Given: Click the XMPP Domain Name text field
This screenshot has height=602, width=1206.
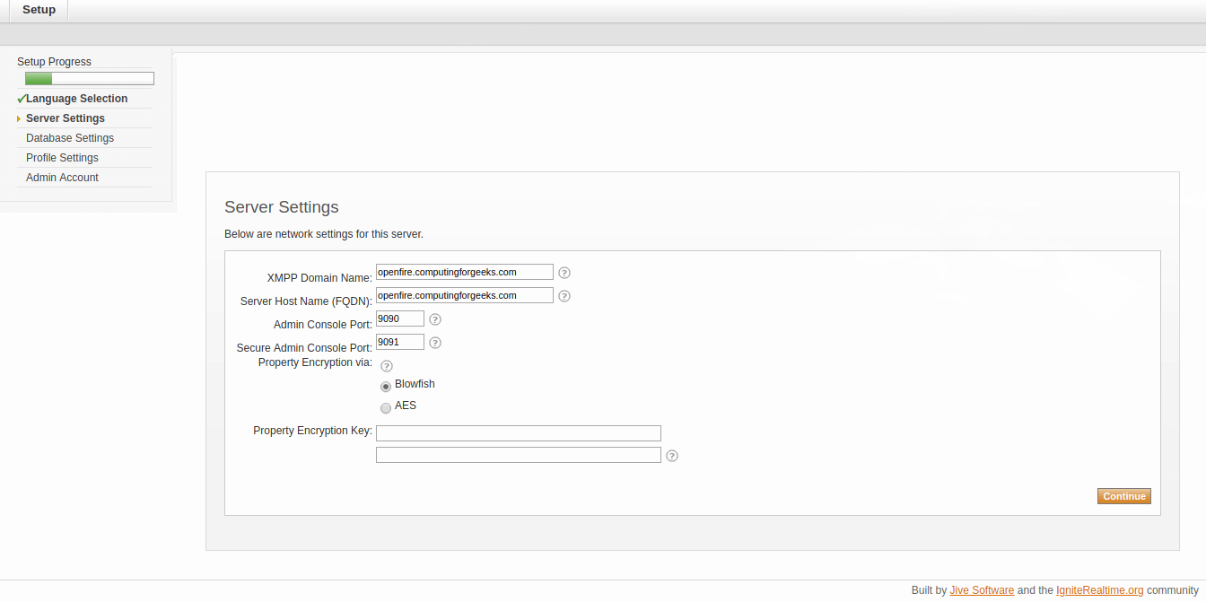Looking at the screenshot, I should [464, 272].
